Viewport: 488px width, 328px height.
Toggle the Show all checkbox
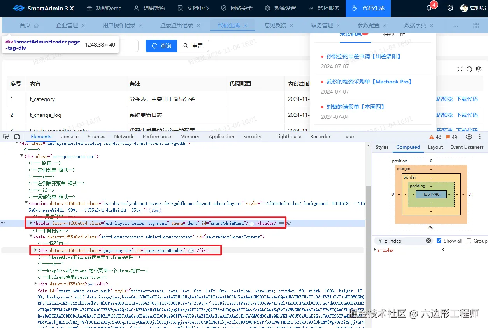click(x=439, y=241)
